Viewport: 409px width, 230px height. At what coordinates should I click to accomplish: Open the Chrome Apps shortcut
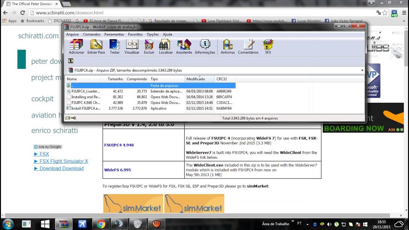[9, 21]
